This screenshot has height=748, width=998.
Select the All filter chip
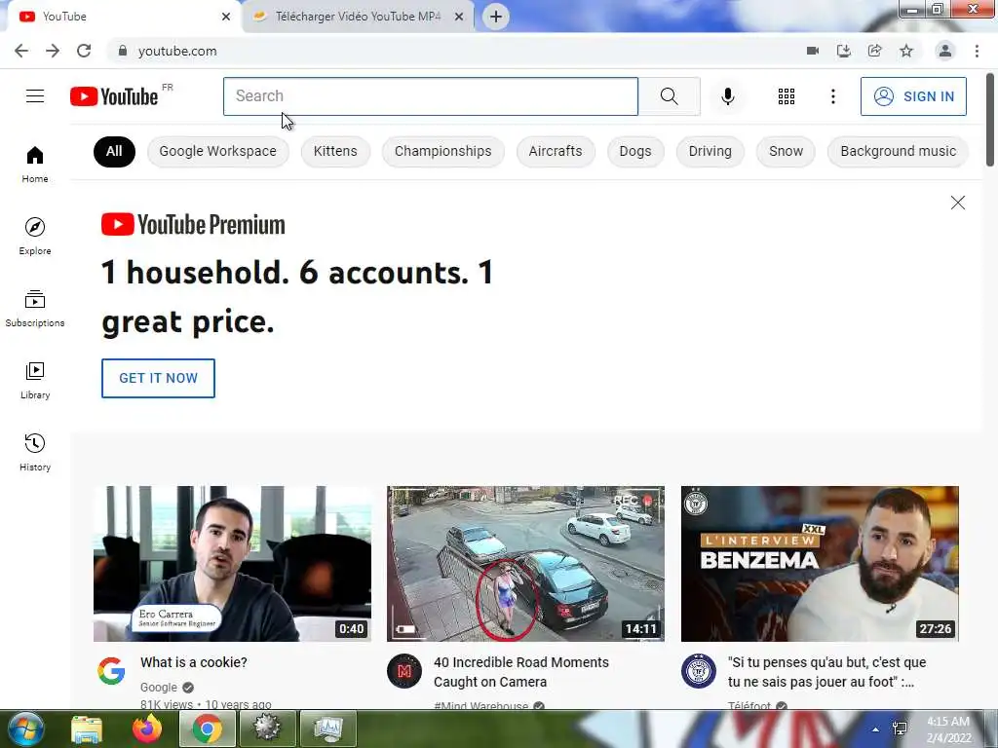pyautogui.click(x=114, y=151)
